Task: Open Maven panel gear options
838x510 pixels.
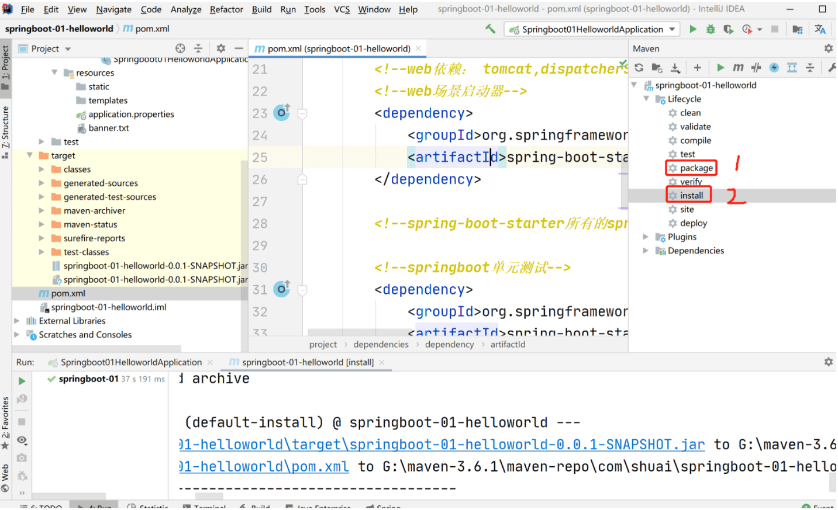Action: point(828,48)
